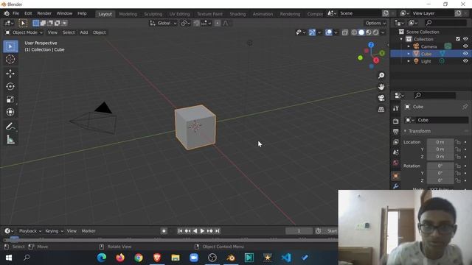Switch to wireframe viewport shading
The width and height of the screenshot is (472, 265).
[354, 32]
